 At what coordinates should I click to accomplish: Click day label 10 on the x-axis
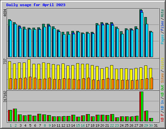tap(53, 125)
